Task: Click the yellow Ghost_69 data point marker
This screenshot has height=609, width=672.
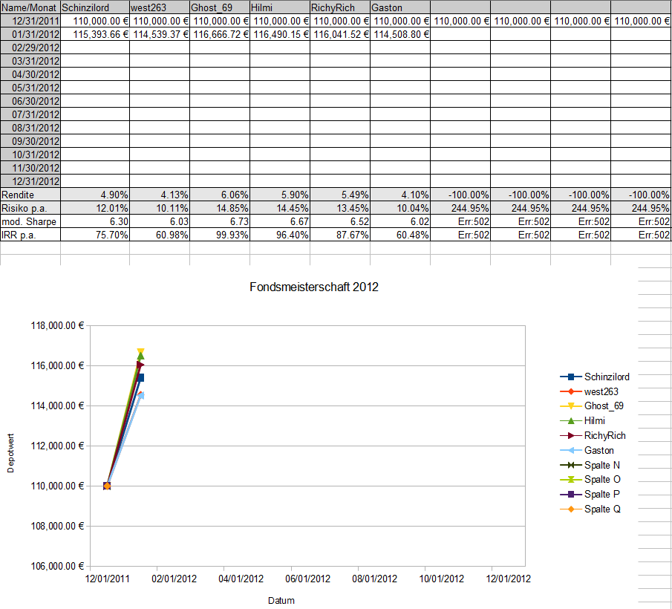Action: pos(140,351)
